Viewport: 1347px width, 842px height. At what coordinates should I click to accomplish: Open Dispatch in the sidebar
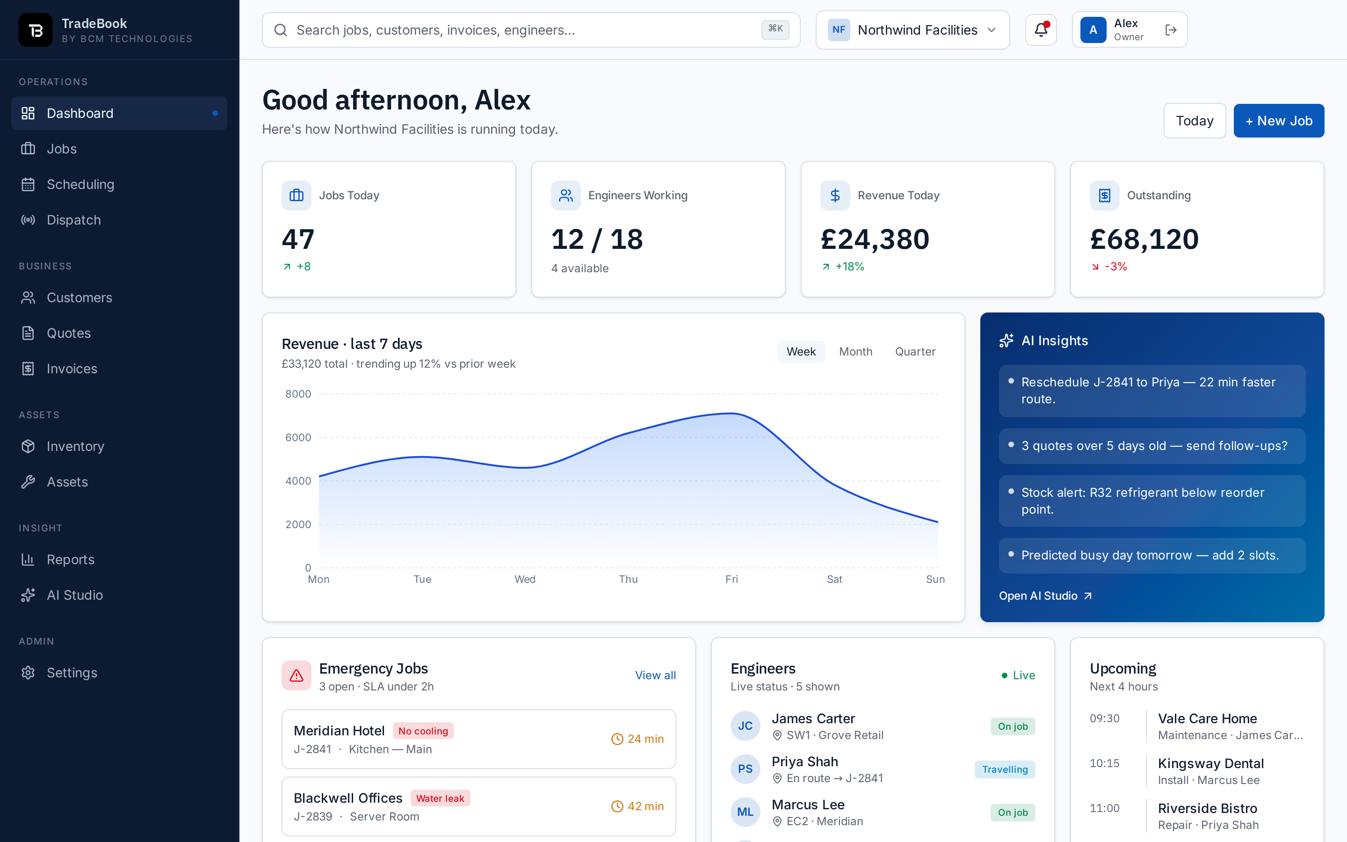coord(119,220)
